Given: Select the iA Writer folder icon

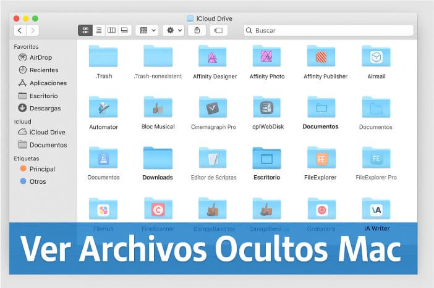Looking at the screenshot, I should [376, 208].
